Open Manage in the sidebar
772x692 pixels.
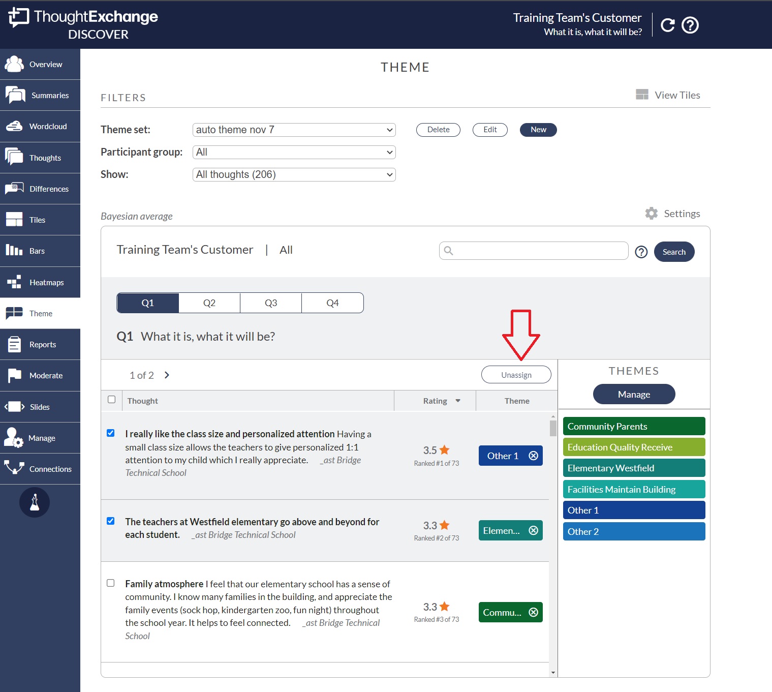point(40,438)
